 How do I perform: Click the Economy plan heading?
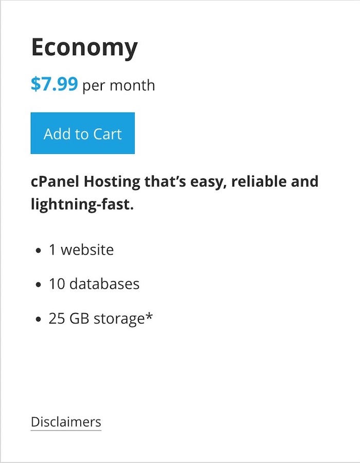[x=84, y=48]
